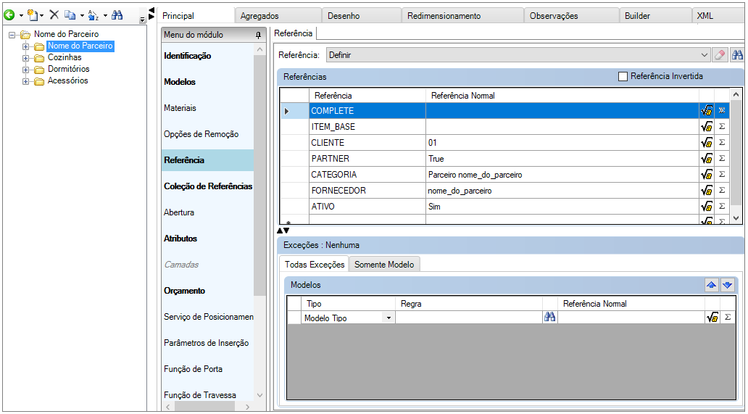Expand the Dormitórios tree folder

26,70
